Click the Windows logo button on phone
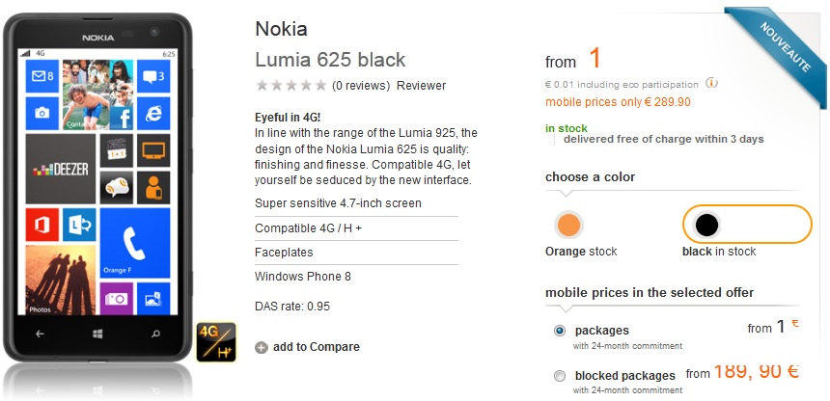 pos(97,334)
